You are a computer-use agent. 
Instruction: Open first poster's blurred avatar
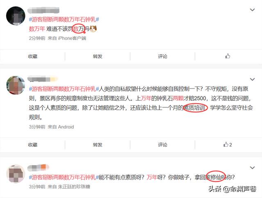click(x=16, y=16)
